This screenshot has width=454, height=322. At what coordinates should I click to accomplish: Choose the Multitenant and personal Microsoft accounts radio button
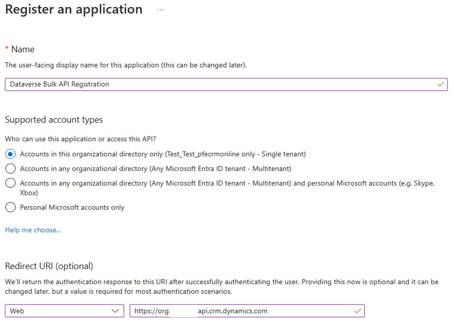[x=10, y=183]
